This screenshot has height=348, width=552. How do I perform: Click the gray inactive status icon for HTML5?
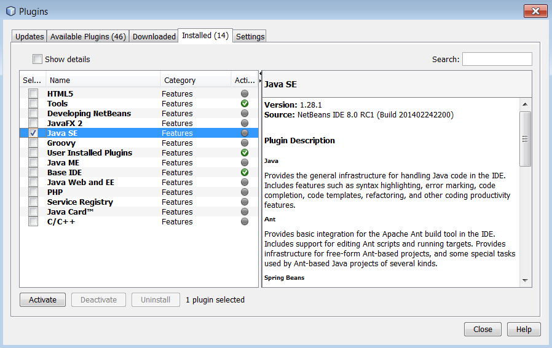point(245,94)
